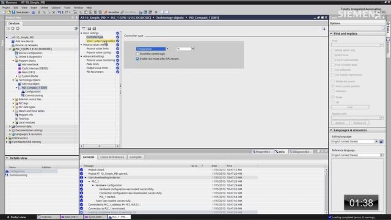Toggle Whole words only checkbox
This screenshot has height=220, width=391.
tap(333, 50)
